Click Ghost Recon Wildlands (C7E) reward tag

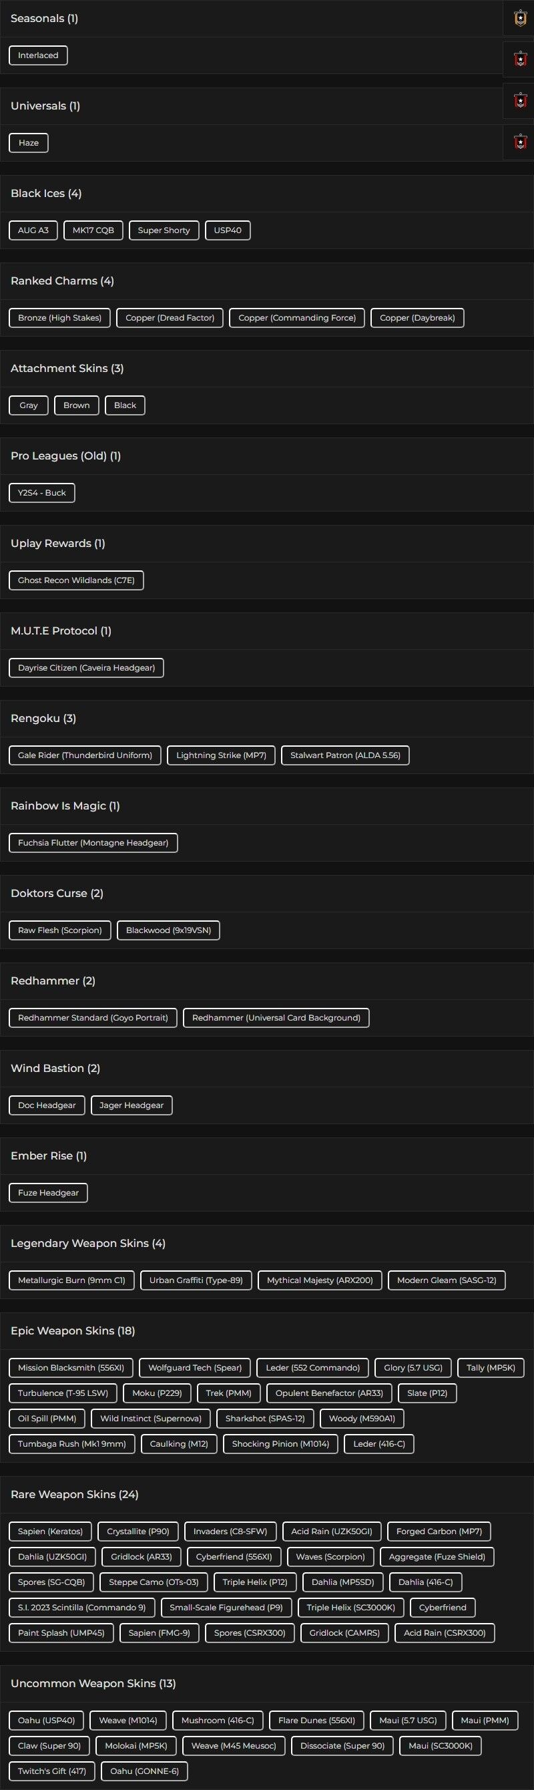click(x=76, y=581)
